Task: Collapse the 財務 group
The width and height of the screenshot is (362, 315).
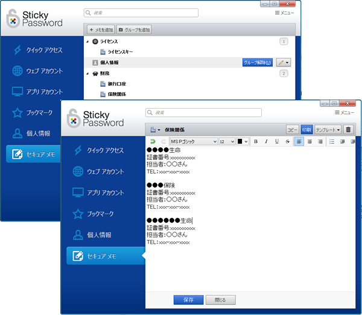Action: (x=87, y=74)
